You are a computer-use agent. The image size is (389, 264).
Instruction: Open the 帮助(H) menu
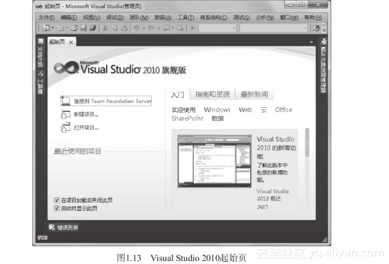click(313, 17)
